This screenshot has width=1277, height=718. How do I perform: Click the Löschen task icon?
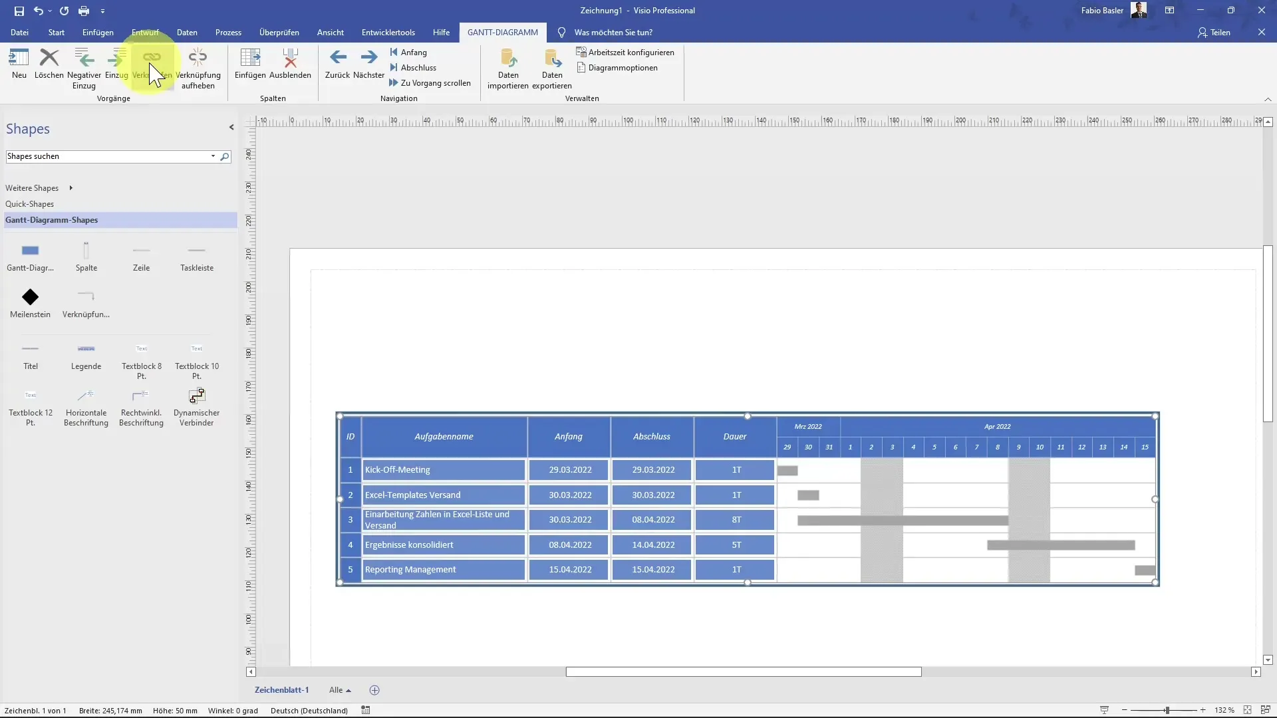49,64
